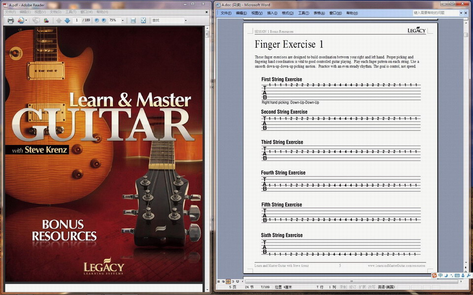Click the collaborate icon in Adobe Reader toolbar
Viewport: 473px width, 295px height.
(x=21, y=21)
